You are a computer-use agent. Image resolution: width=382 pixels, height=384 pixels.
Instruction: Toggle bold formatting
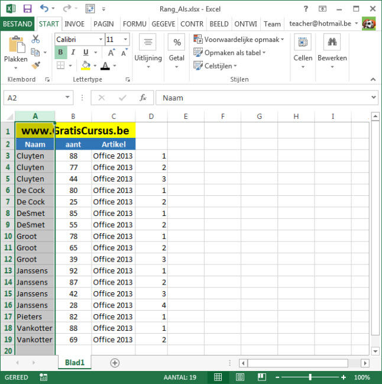(60, 52)
